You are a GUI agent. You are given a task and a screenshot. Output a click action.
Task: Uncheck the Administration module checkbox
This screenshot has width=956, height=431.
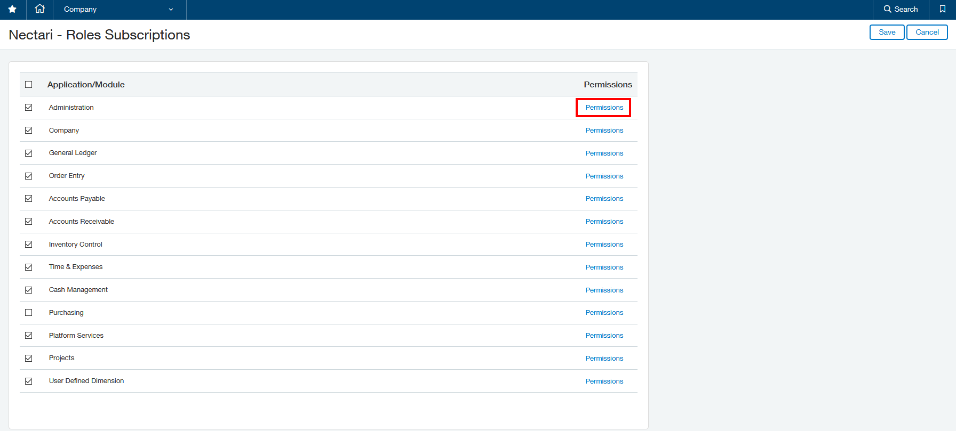(29, 108)
